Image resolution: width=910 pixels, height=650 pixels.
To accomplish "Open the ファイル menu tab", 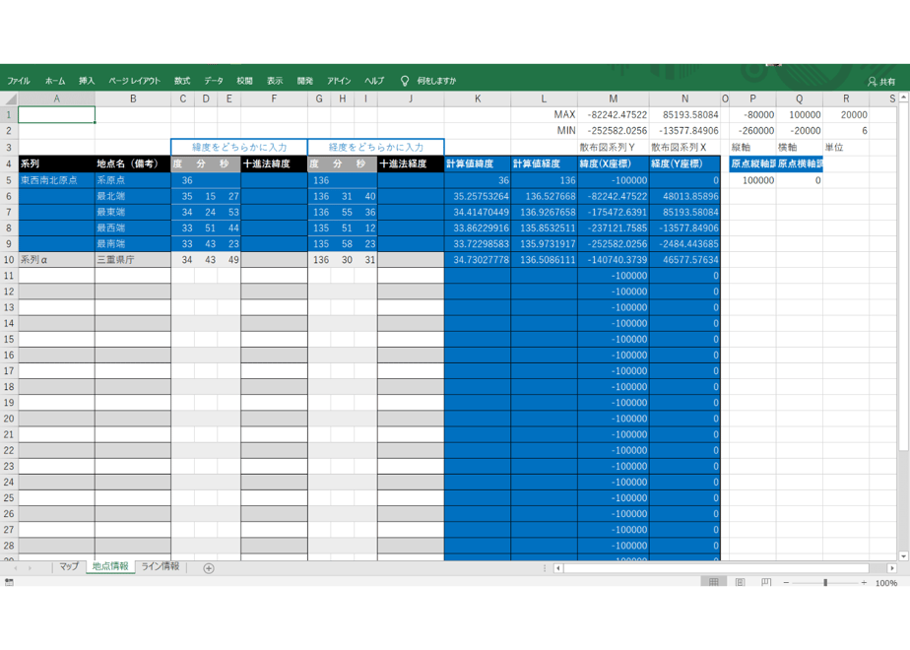I will (x=19, y=81).
